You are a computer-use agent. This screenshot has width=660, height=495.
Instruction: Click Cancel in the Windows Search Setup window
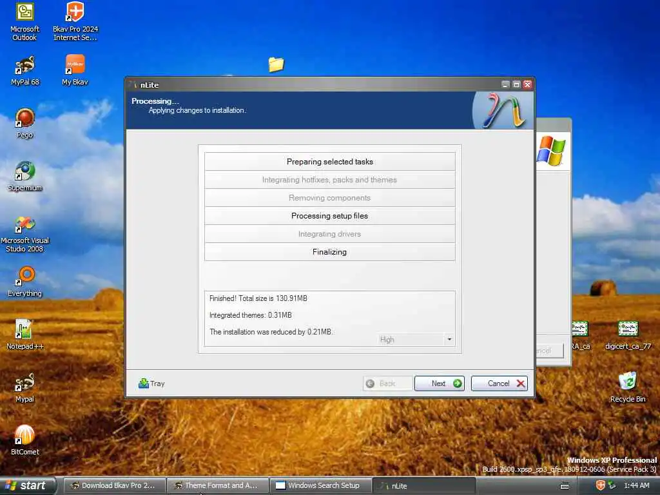tap(550, 351)
